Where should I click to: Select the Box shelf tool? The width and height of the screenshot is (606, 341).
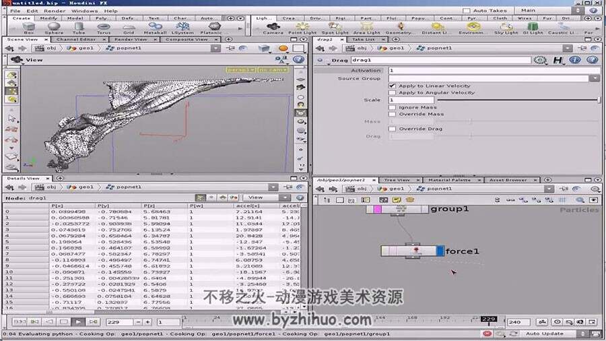click(x=28, y=28)
